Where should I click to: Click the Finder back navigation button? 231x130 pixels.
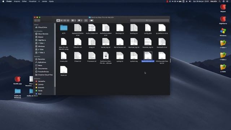(x=35, y=21)
